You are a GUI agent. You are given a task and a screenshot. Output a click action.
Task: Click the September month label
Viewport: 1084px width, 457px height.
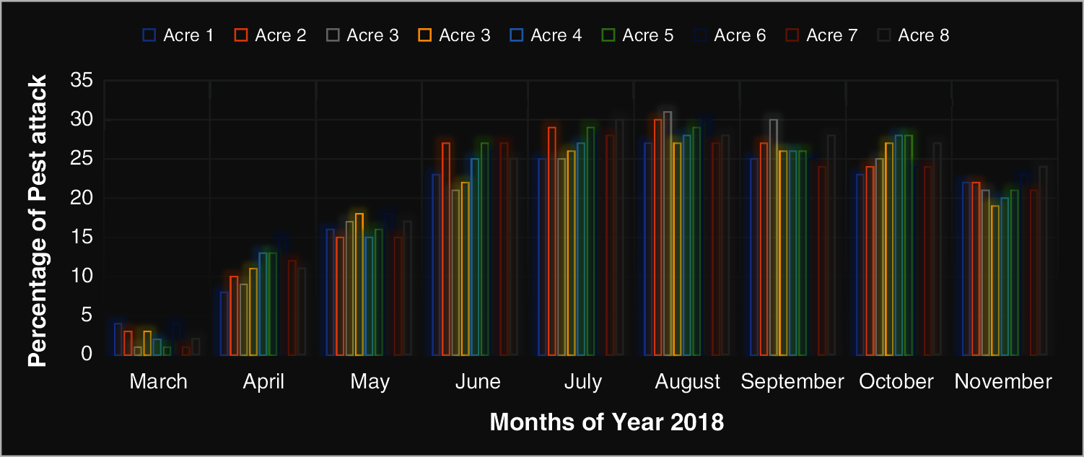point(792,382)
